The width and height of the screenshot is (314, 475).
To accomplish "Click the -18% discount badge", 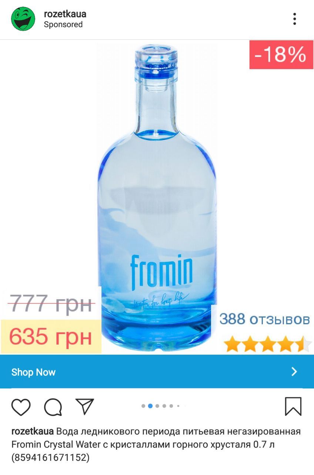I will (x=281, y=55).
